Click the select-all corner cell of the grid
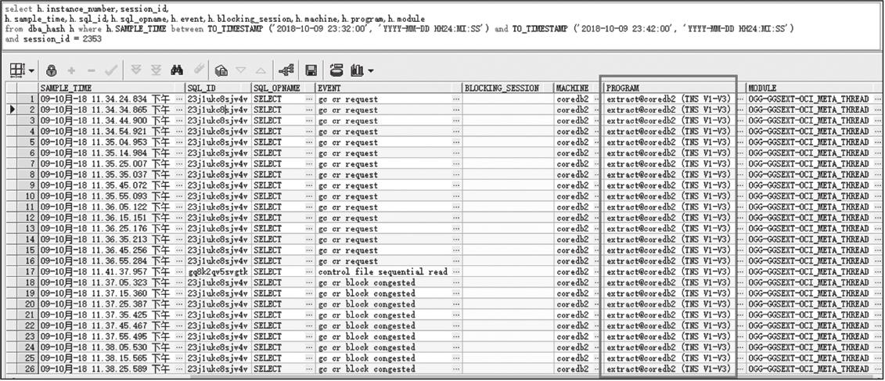The width and height of the screenshot is (885, 381). (11, 88)
